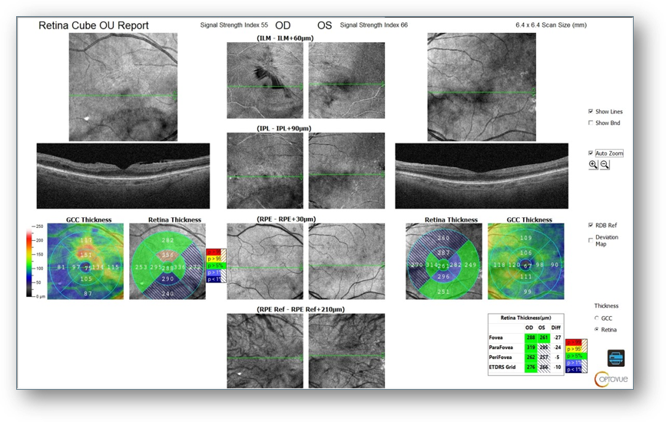Uncheck the RDB Ref checkbox
Screen dimensions: 666x422
point(591,225)
